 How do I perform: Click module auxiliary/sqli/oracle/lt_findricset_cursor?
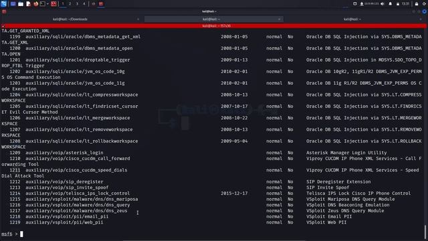click(x=82, y=106)
